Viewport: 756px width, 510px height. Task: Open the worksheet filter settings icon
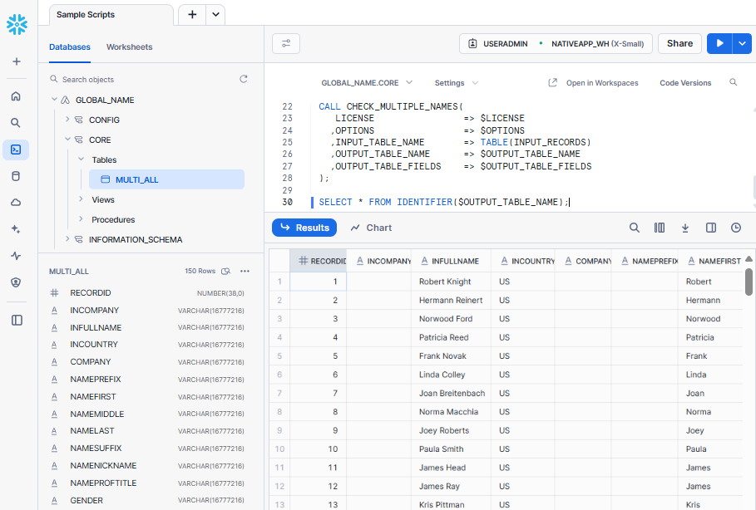286,44
